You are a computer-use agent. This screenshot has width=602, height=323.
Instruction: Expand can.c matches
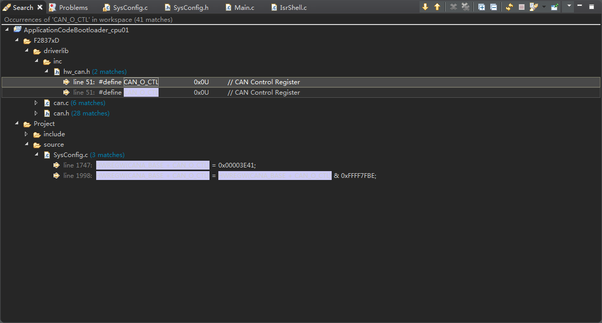tap(36, 102)
